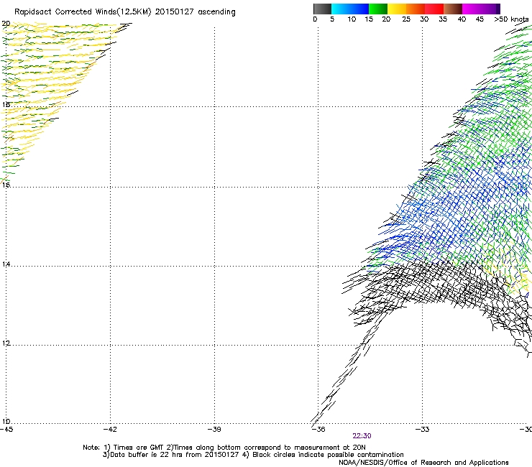This screenshot has width=532, height=467.
Task: Click the orange 25-30 knots legend swatch
Action: (x=416, y=9)
